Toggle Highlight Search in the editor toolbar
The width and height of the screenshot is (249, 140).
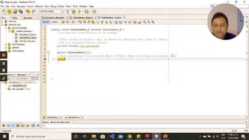(x=93, y=22)
